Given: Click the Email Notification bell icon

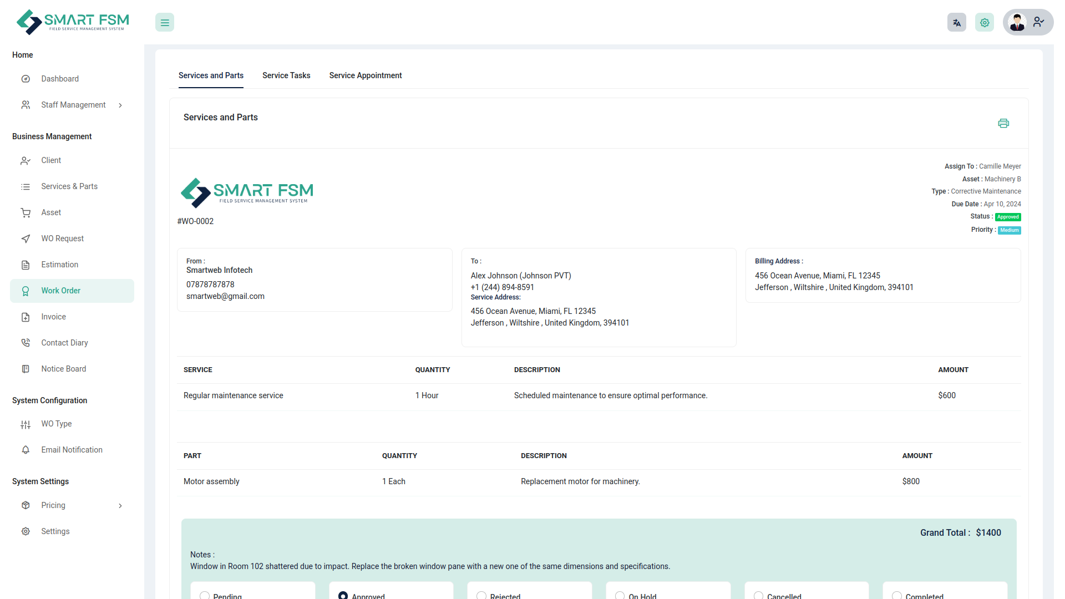Looking at the screenshot, I should tap(26, 450).
